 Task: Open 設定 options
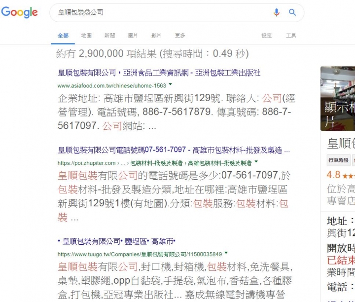[x=266, y=36]
